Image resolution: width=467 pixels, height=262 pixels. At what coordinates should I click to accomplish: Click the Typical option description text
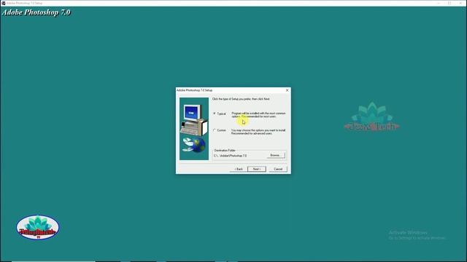(x=258, y=115)
